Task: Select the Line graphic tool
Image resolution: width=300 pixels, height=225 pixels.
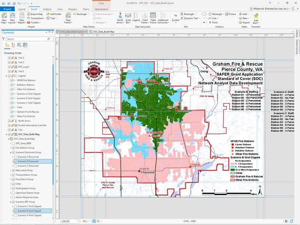Action: tap(213, 18)
